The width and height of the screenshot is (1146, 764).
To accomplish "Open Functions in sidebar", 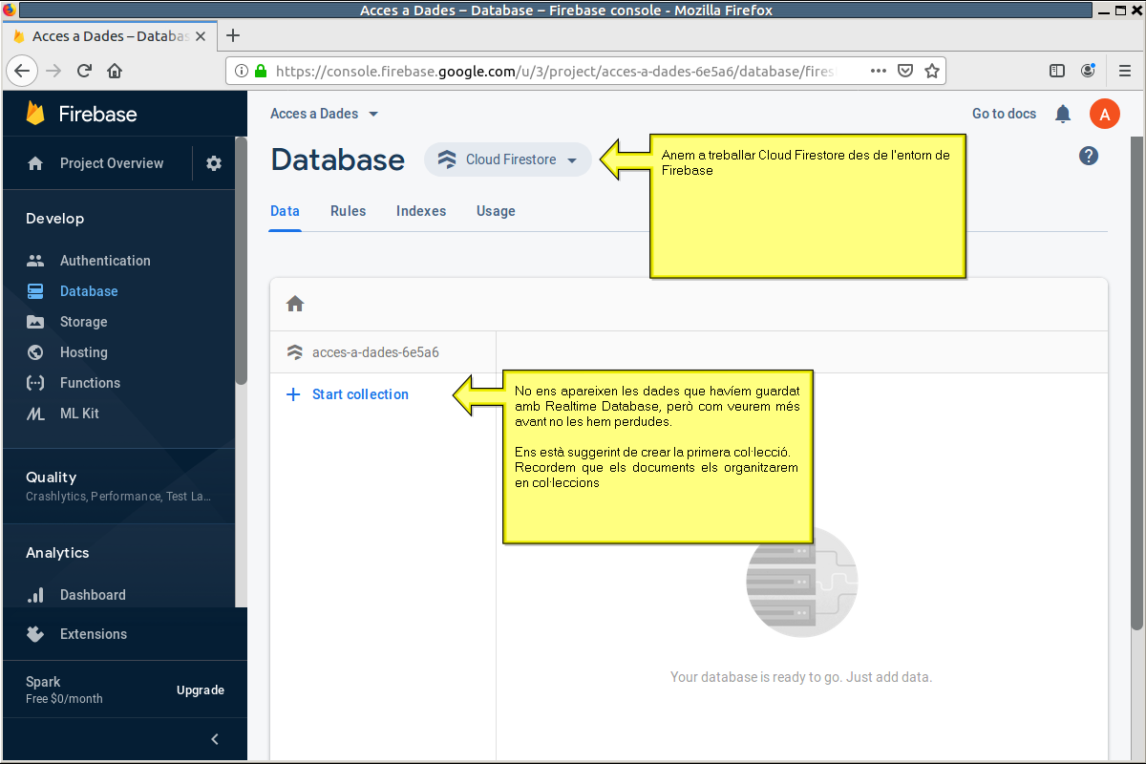I will tap(90, 383).
